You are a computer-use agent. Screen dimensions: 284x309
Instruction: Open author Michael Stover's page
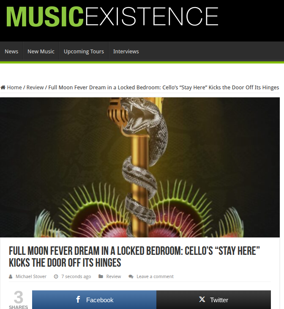[x=31, y=276]
